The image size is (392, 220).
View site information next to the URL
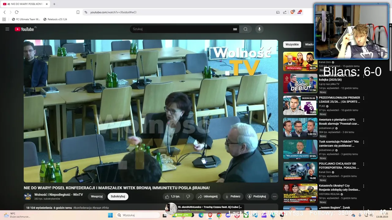86,12
